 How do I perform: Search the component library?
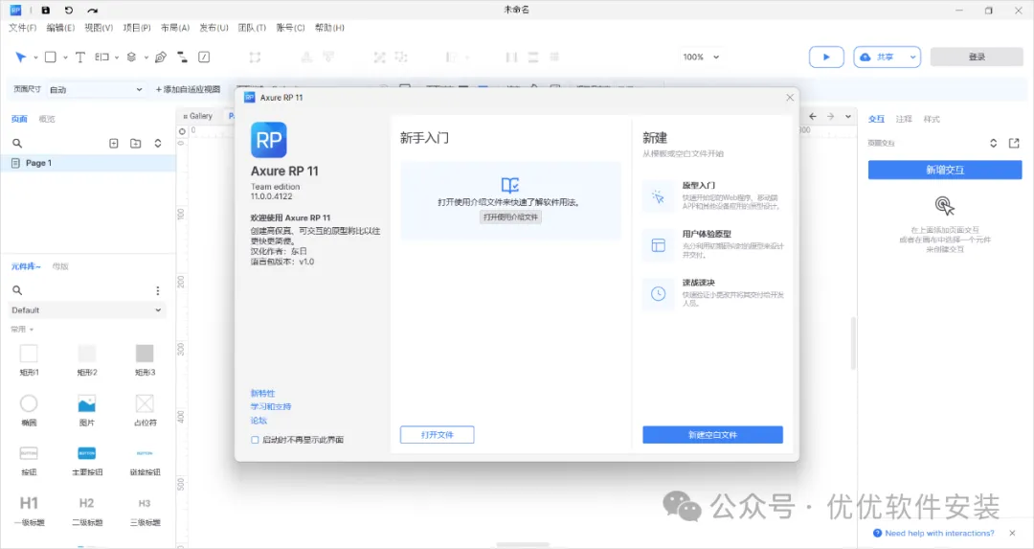click(18, 290)
